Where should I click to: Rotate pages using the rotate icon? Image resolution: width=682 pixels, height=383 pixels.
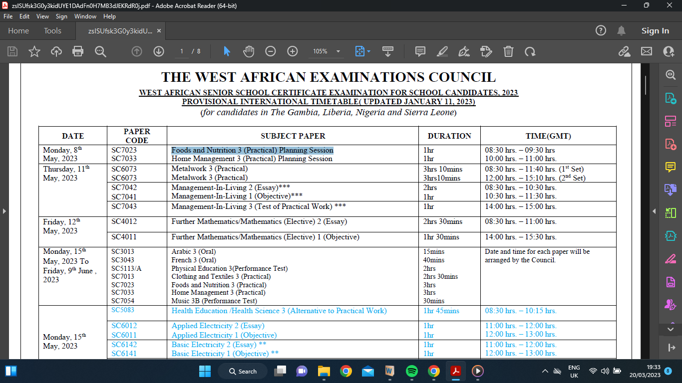pyautogui.click(x=529, y=51)
